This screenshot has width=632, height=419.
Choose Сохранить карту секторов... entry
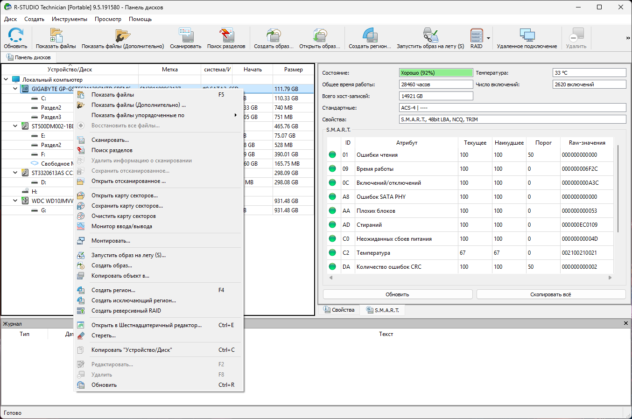pyautogui.click(x=159, y=206)
